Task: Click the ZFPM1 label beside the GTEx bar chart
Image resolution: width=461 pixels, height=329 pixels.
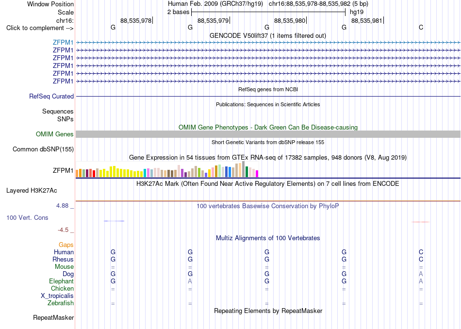Action: (x=63, y=170)
